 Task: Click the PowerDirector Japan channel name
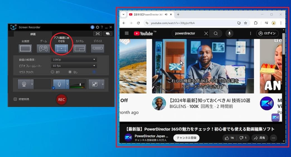pyautogui.click(x=151, y=136)
